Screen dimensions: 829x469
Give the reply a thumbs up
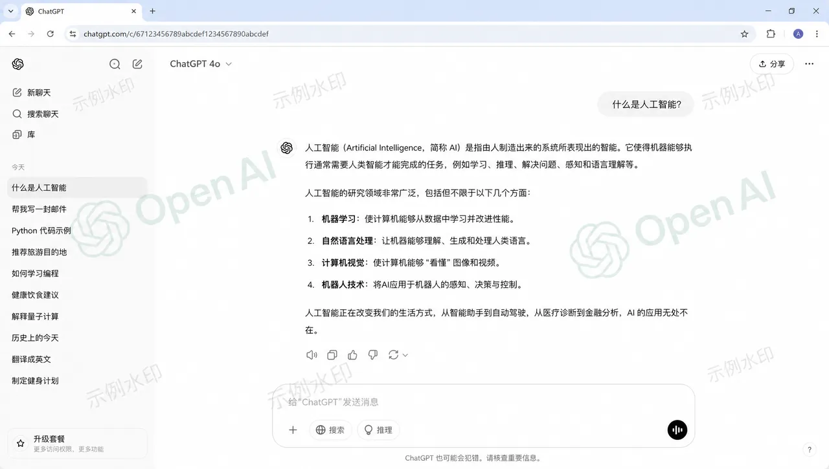[352, 354]
